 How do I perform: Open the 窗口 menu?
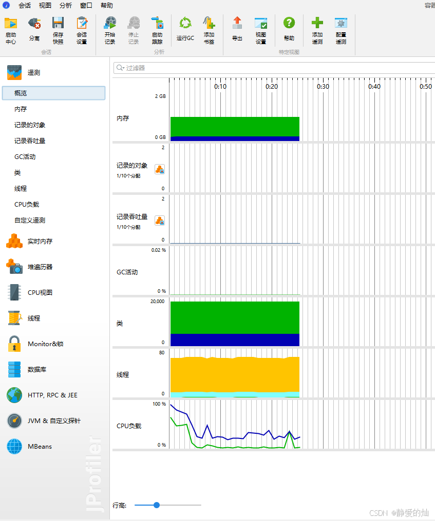click(86, 5)
